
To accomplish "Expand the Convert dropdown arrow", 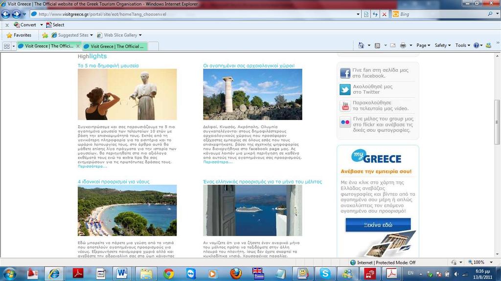I will pyautogui.click(x=41, y=25).
